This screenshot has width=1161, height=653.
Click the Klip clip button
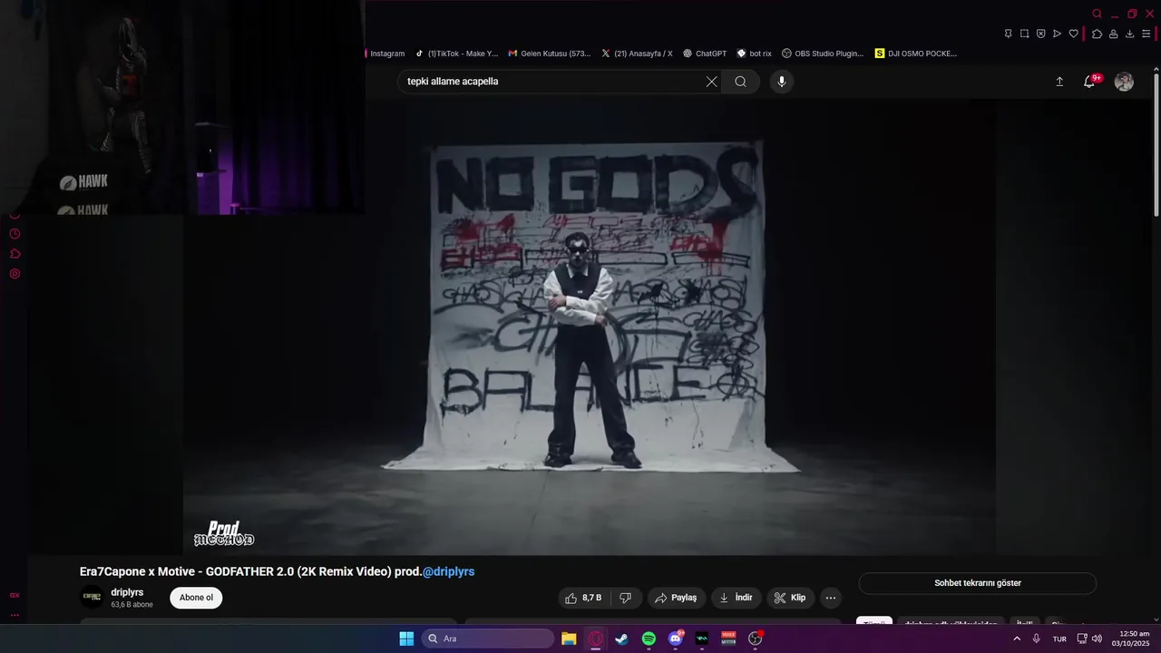790,598
